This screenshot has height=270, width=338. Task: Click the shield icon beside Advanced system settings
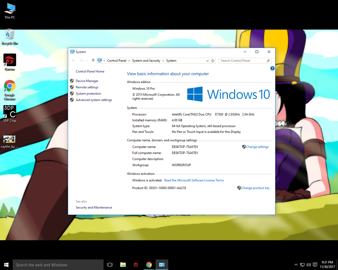72,100
